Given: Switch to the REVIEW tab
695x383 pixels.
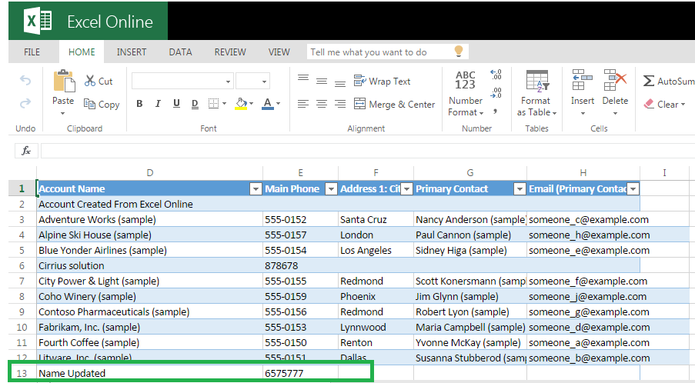Looking at the screenshot, I should point(230,52).
